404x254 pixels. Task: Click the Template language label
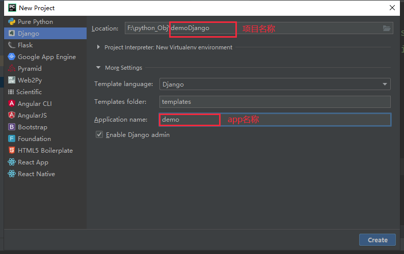(123, 84)
